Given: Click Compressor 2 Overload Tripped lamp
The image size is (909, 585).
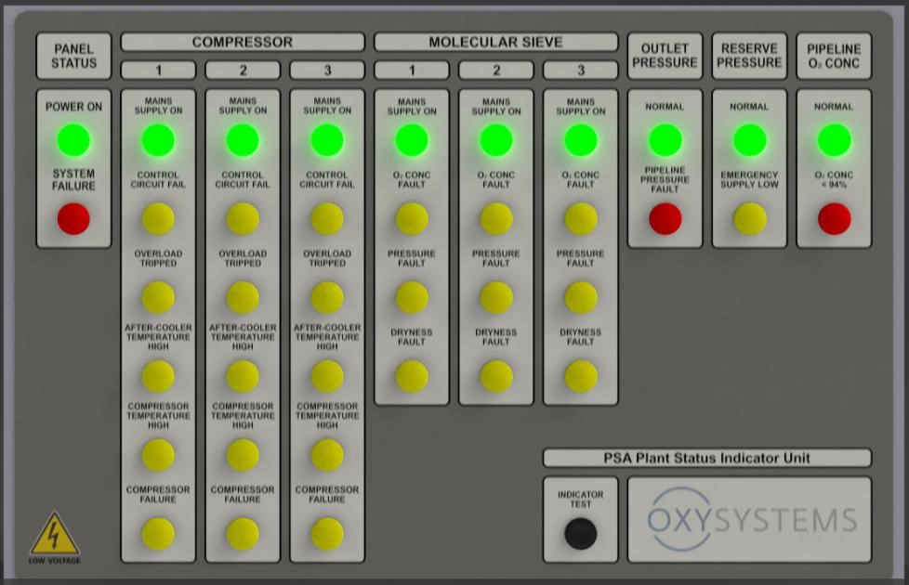Looking at the screenshot, I should [243, 298].
